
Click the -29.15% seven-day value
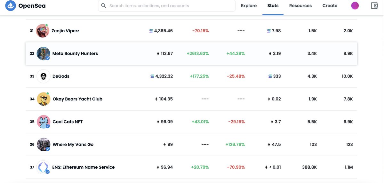coord(236,122)
